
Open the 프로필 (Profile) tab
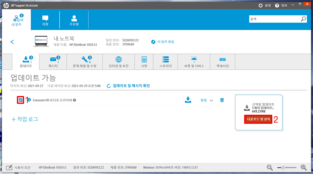pyautogui.click(x=74, y=20)
